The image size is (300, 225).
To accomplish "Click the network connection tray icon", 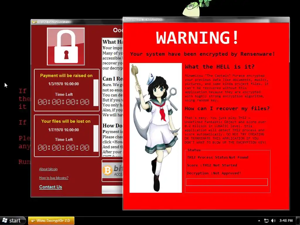I will tap(266, 221).
